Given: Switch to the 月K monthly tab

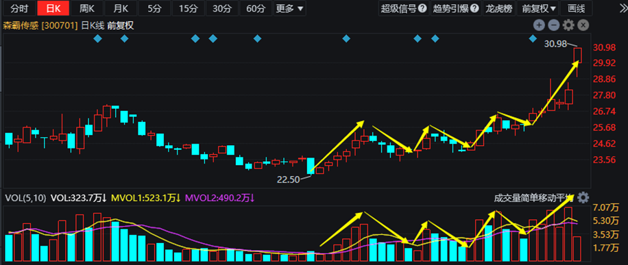Looking at the screenshot, I should [x=121, y=8].
